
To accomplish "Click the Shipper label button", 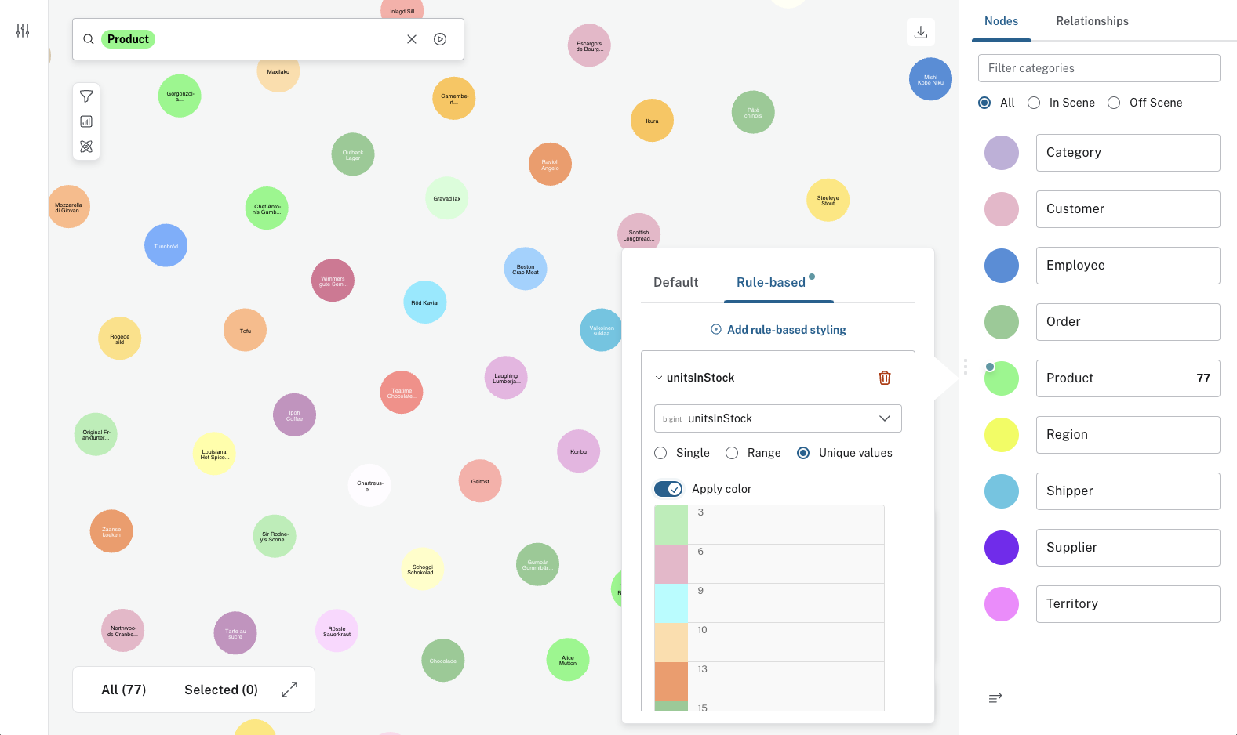I will tap(1128, 491).
